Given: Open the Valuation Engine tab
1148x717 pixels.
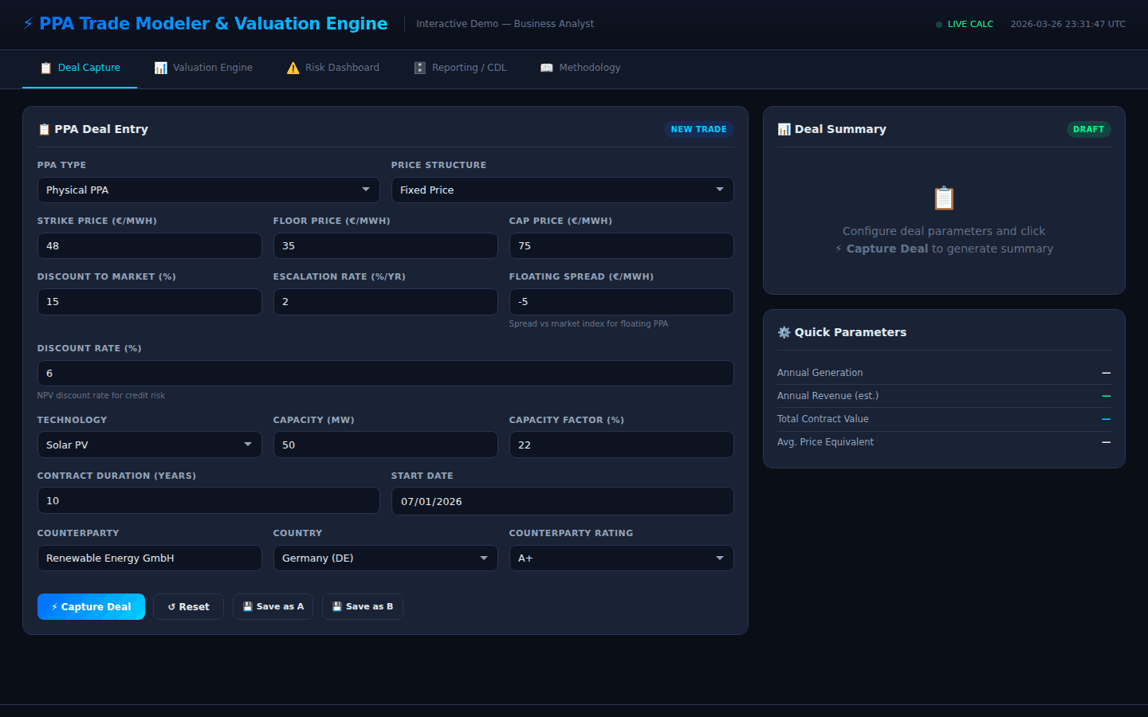Looking at the screenshot, I should tap(203, 67).
